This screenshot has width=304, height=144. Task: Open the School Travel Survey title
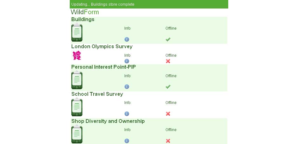tap(97, 94)
